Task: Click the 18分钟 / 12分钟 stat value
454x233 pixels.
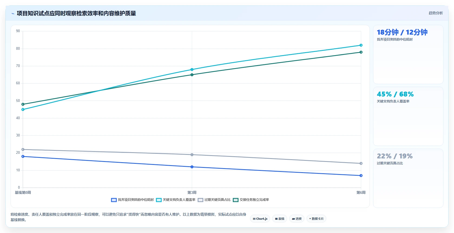Action: coord(402,32)
